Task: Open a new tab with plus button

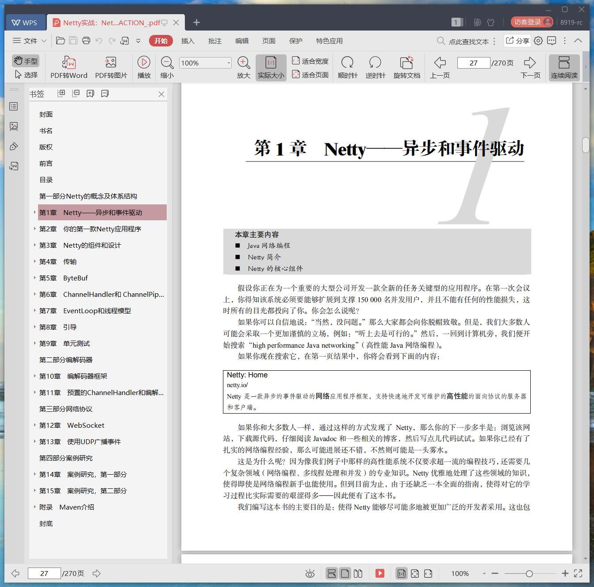Action: pos(196,22)
